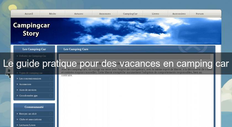Go to the Récits section
This screenshot has height=127, width=232.
(52, 14)
